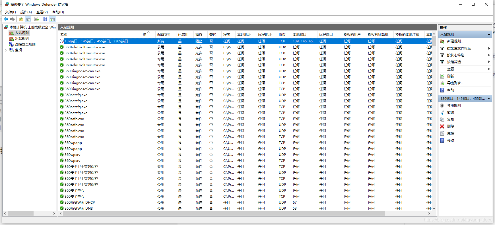Viewport: 495px width, 225px height.
Task: Click 删除 action
Action: [x=450, y=126]
